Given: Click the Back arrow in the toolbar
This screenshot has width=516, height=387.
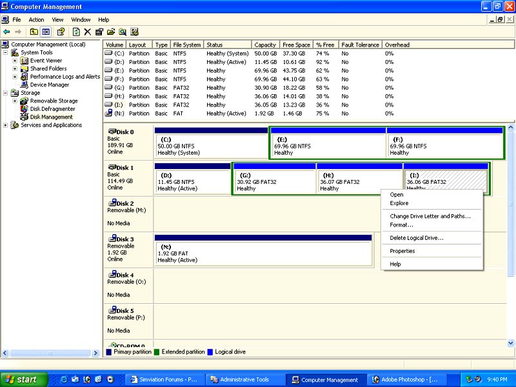Looking at the screenshot, I should click(x=6, y=32).
